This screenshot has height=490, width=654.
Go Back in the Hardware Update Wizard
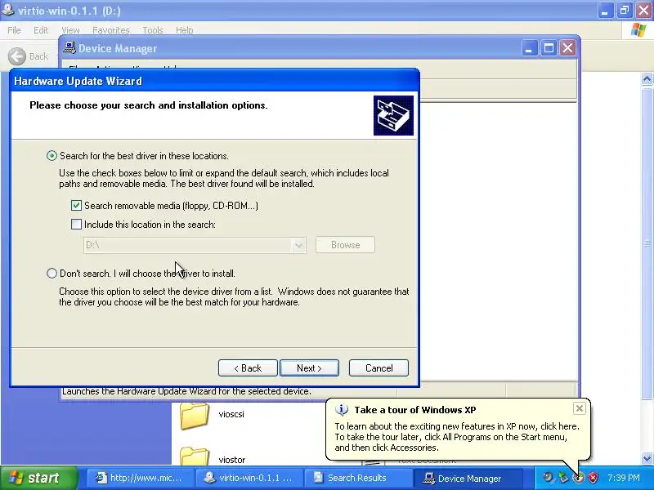pyautogui.click(x=248, y=368)
